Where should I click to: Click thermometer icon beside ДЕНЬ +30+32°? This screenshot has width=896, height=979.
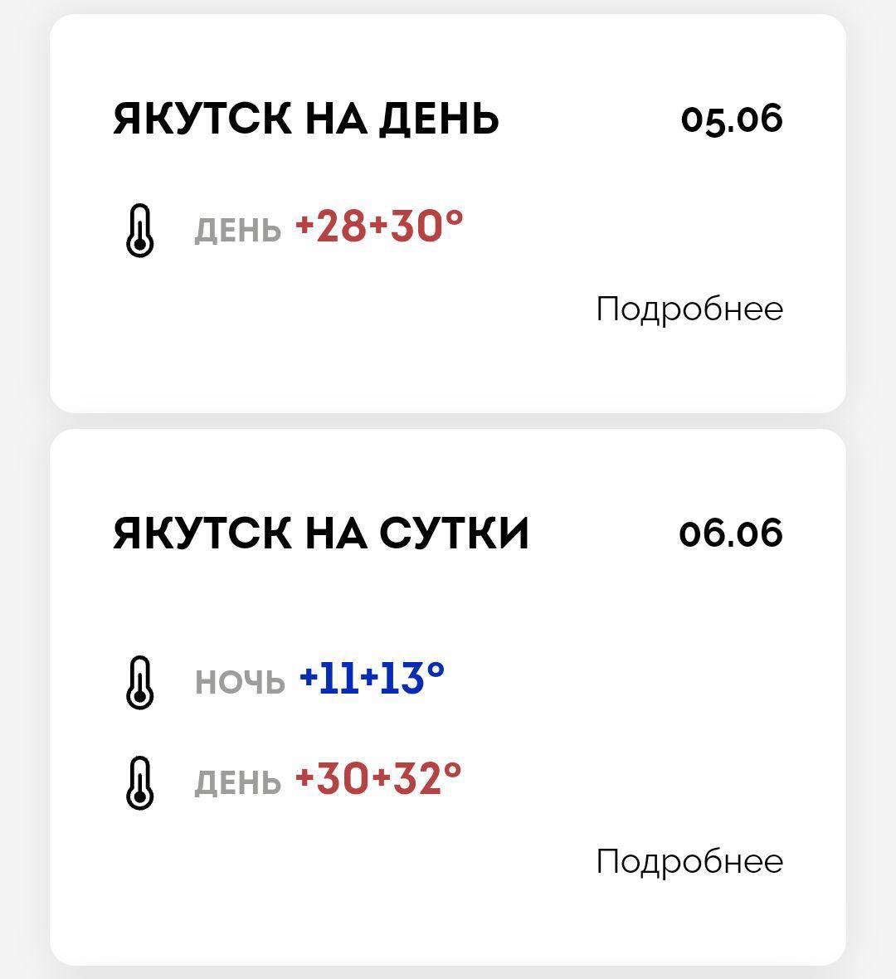click(139, 782)
